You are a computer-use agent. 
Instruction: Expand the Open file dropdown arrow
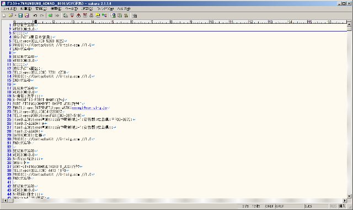click(x=15, y=15)
